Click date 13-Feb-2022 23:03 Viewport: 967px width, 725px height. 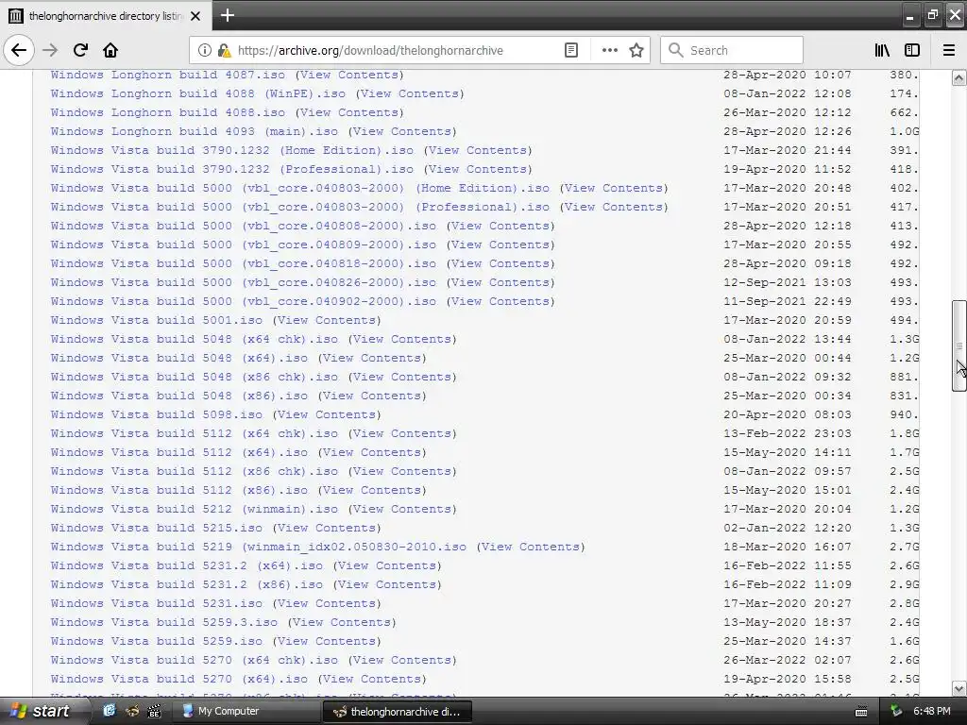pos(788,433)
